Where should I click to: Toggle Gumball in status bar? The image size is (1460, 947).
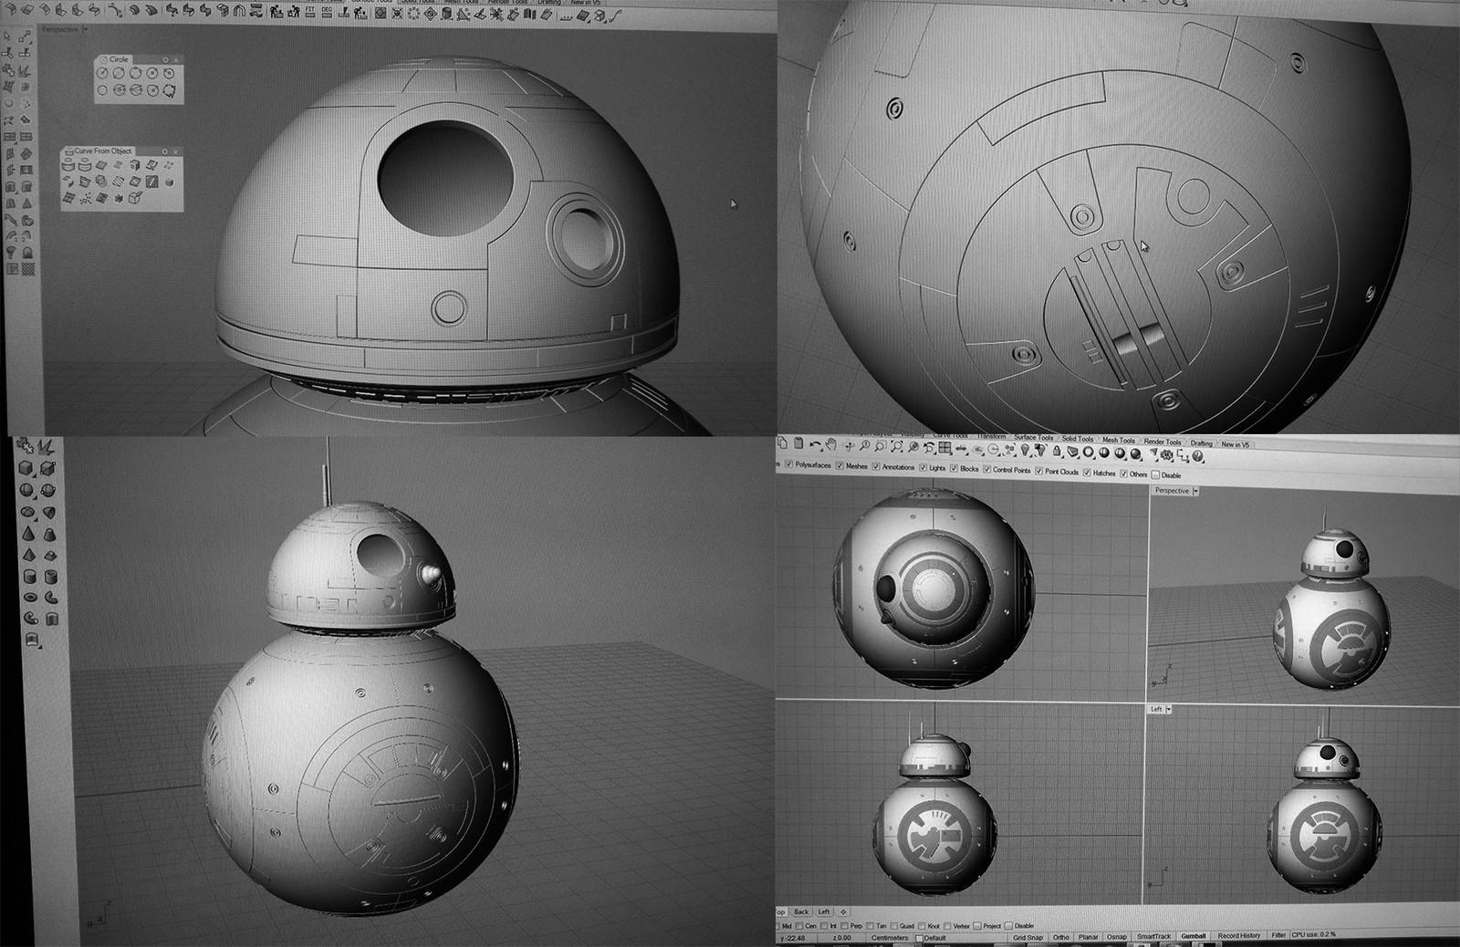(x=1193, y=936)
